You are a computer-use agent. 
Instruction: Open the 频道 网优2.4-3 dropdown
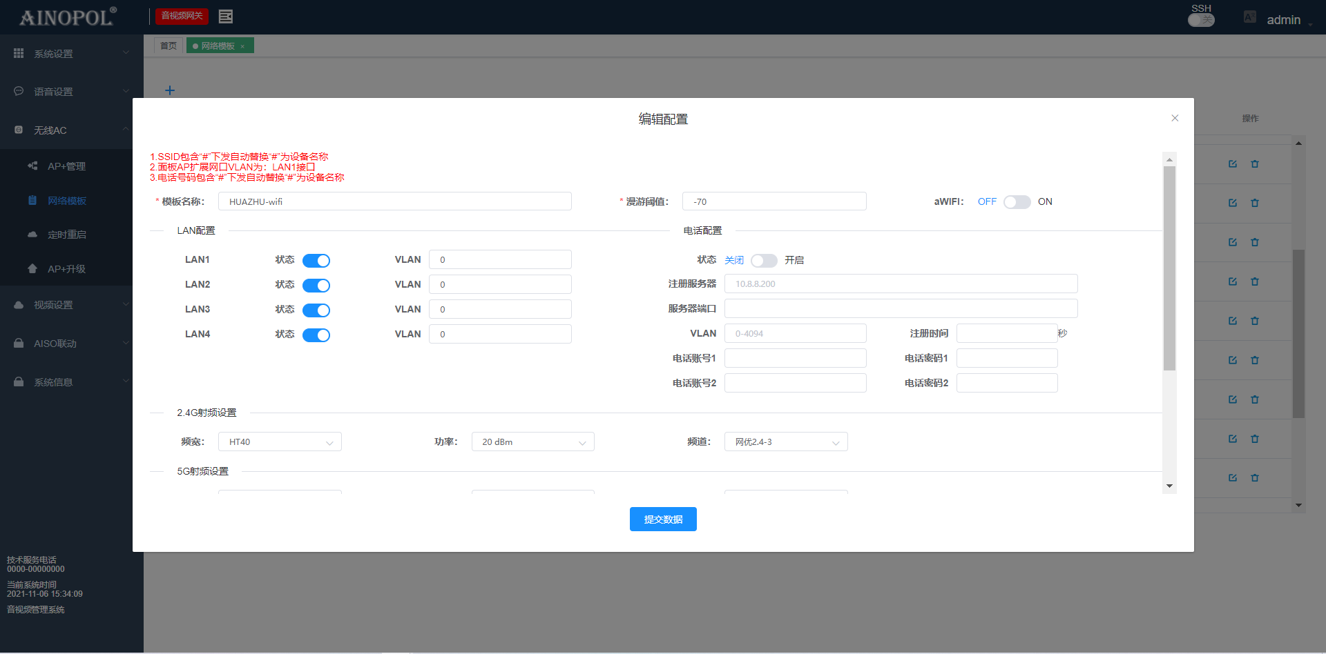click(x=786, y=442)
